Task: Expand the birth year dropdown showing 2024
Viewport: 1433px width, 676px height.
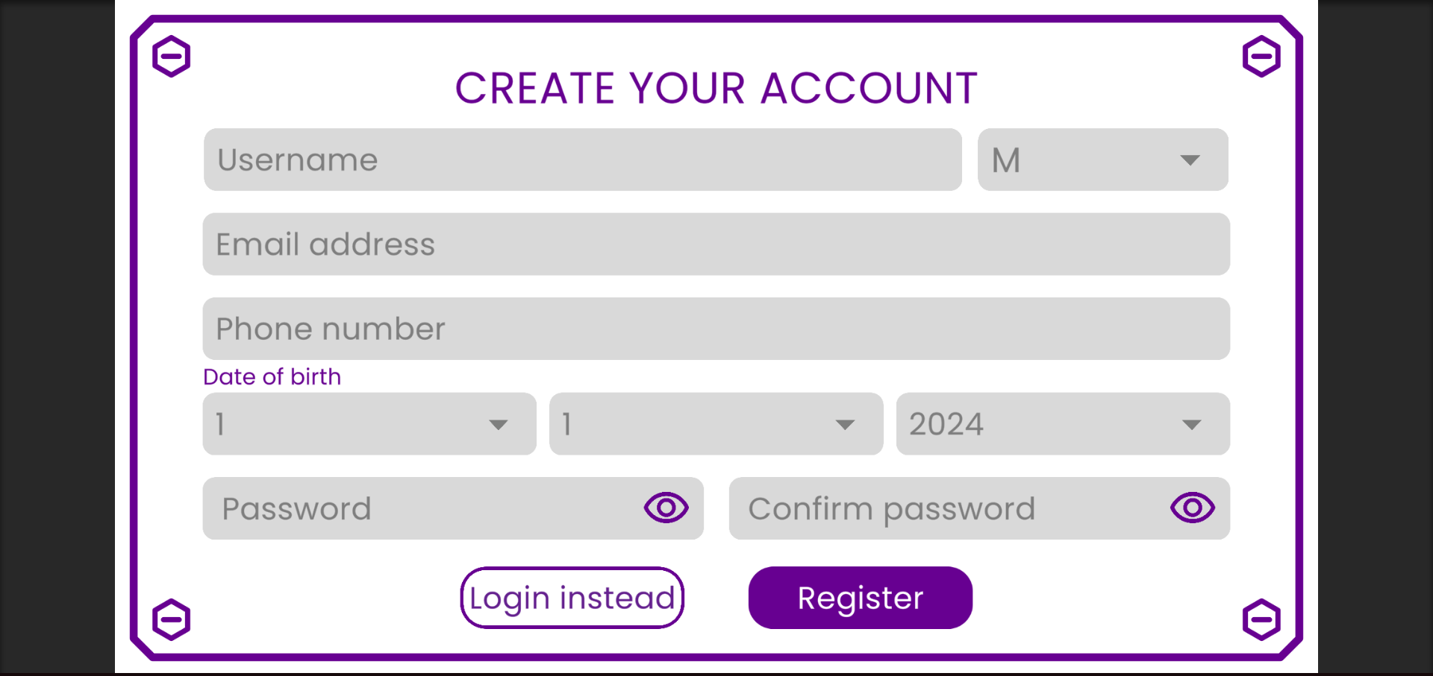Action: click(x=1062, y=424)
